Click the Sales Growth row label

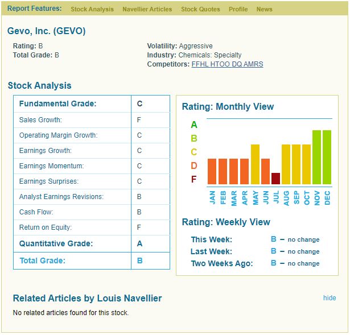(40, 120)
